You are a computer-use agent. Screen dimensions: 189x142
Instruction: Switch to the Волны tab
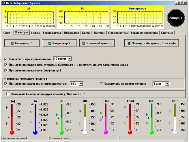click(x=35, y=33)
